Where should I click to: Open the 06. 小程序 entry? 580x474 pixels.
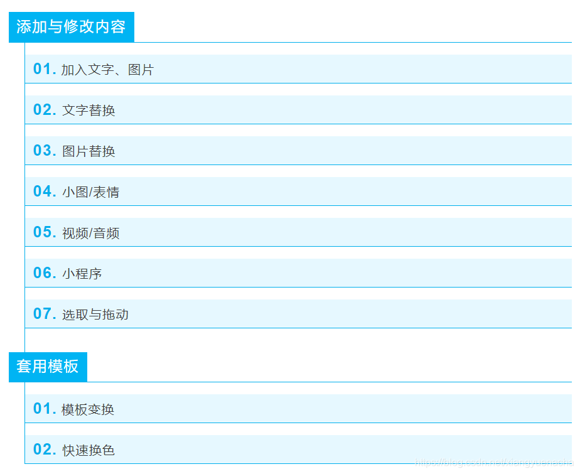tap(298, 272)
